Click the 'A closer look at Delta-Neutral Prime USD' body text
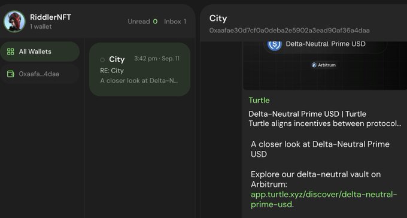 coord(320,149)
